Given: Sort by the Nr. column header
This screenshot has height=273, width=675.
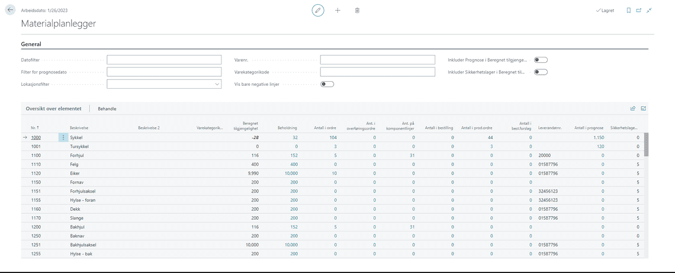Looking at the screenshot, I should pyautogui.click(x=34, y=128).
